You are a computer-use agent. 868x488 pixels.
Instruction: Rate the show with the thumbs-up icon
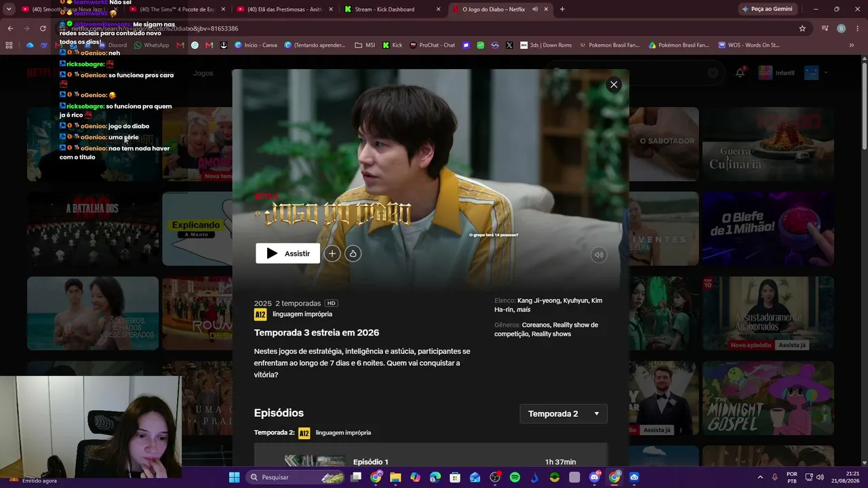(x=353, y=253)
